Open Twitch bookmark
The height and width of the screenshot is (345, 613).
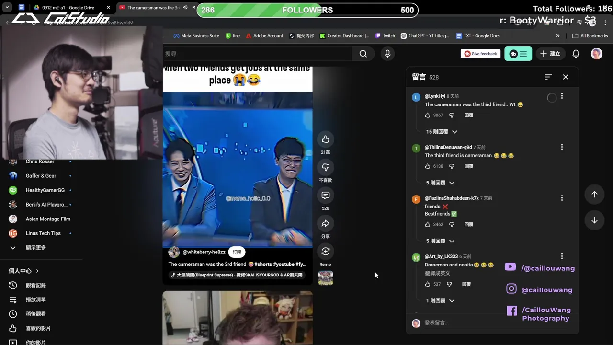[385, 36]
